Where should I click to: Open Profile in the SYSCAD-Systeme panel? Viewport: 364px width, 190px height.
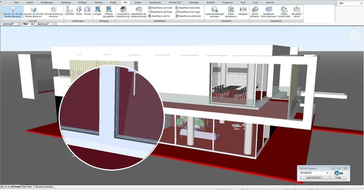[x=338, y=177]
